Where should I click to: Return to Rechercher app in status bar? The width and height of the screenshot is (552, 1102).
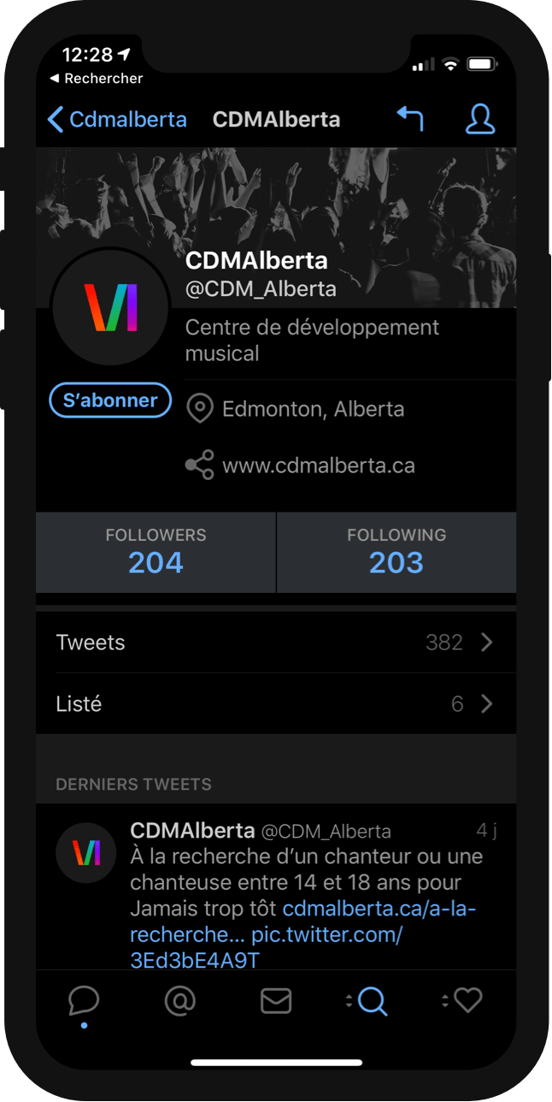96,79
